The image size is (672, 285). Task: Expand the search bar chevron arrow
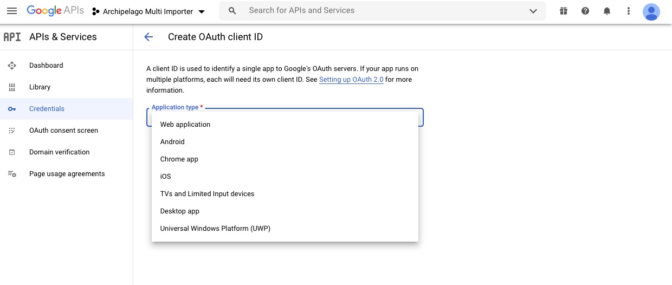pos(533,11)
